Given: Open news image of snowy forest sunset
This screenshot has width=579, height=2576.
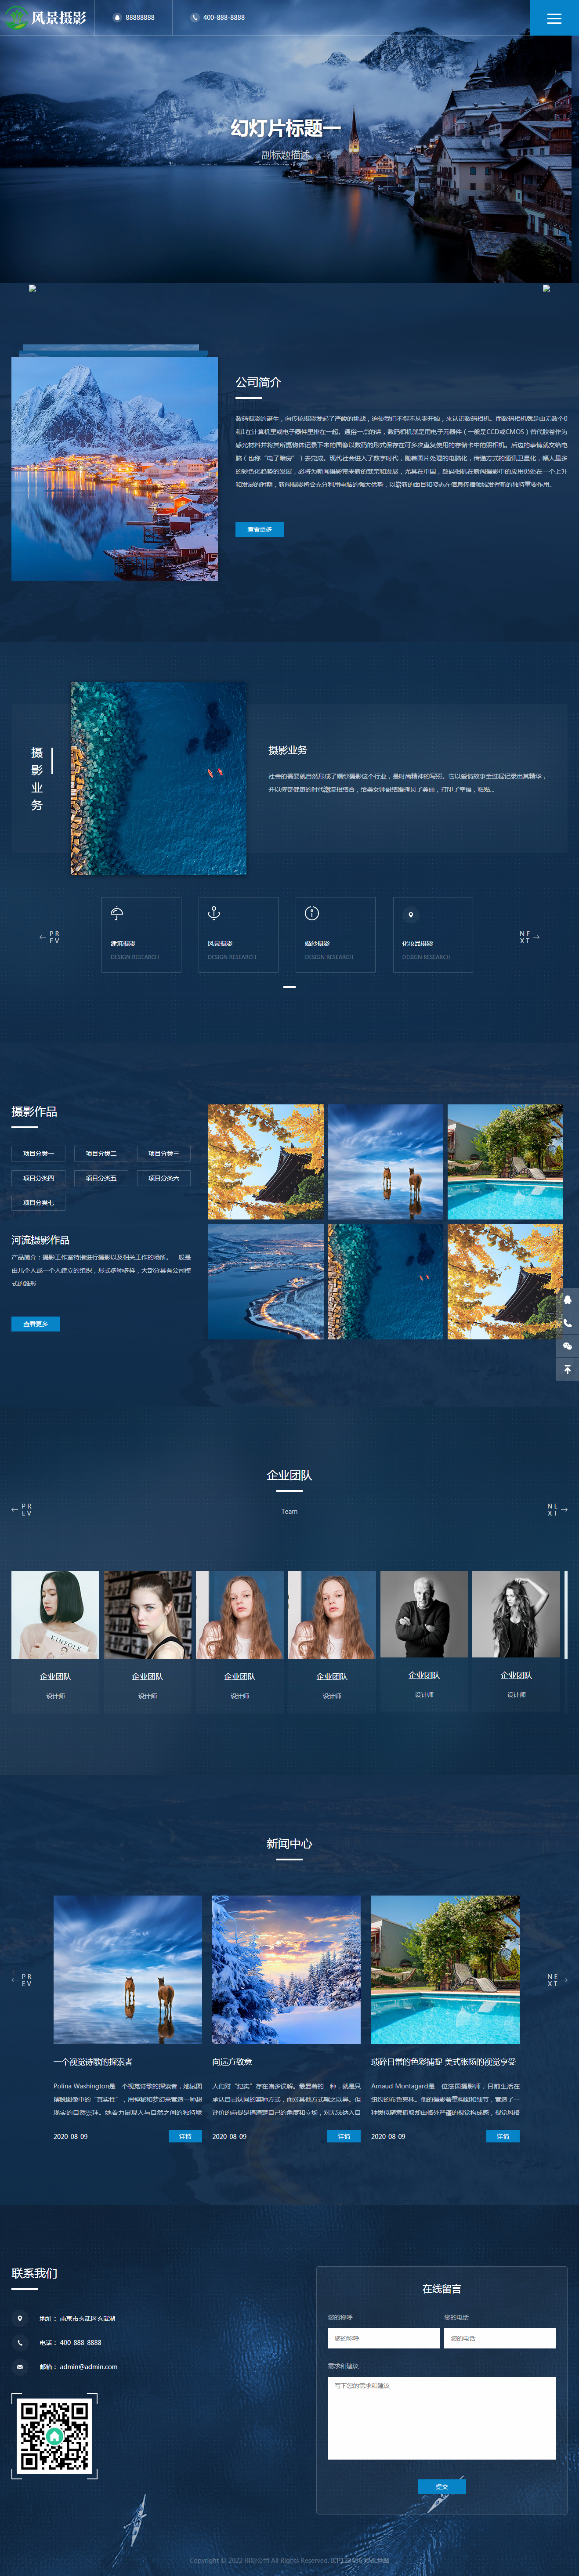Looking at the screenshot, I should [286, 1970].
